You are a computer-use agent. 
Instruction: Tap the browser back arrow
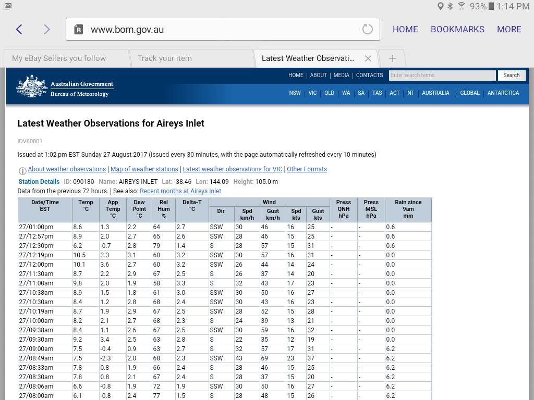click(x=19, y=29)
